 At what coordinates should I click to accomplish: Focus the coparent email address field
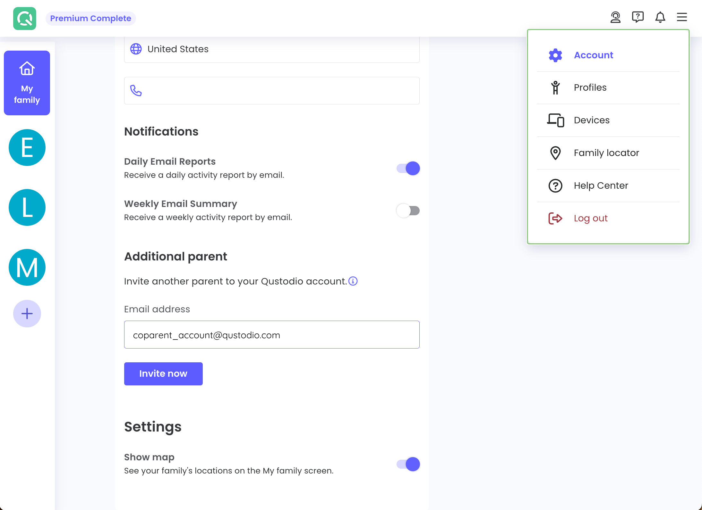(x=271, y=335)
